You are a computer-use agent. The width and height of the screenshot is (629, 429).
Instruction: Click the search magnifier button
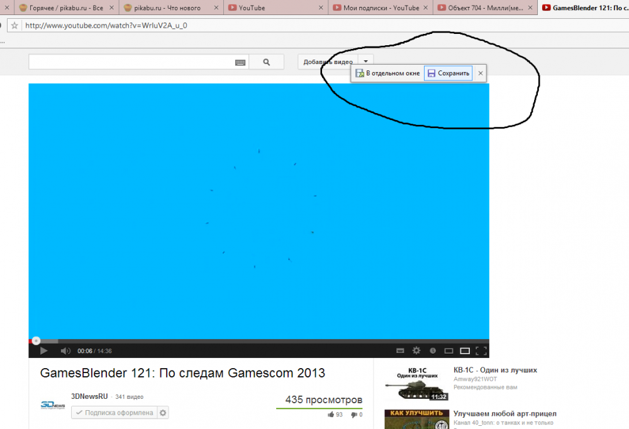(266, 62)
